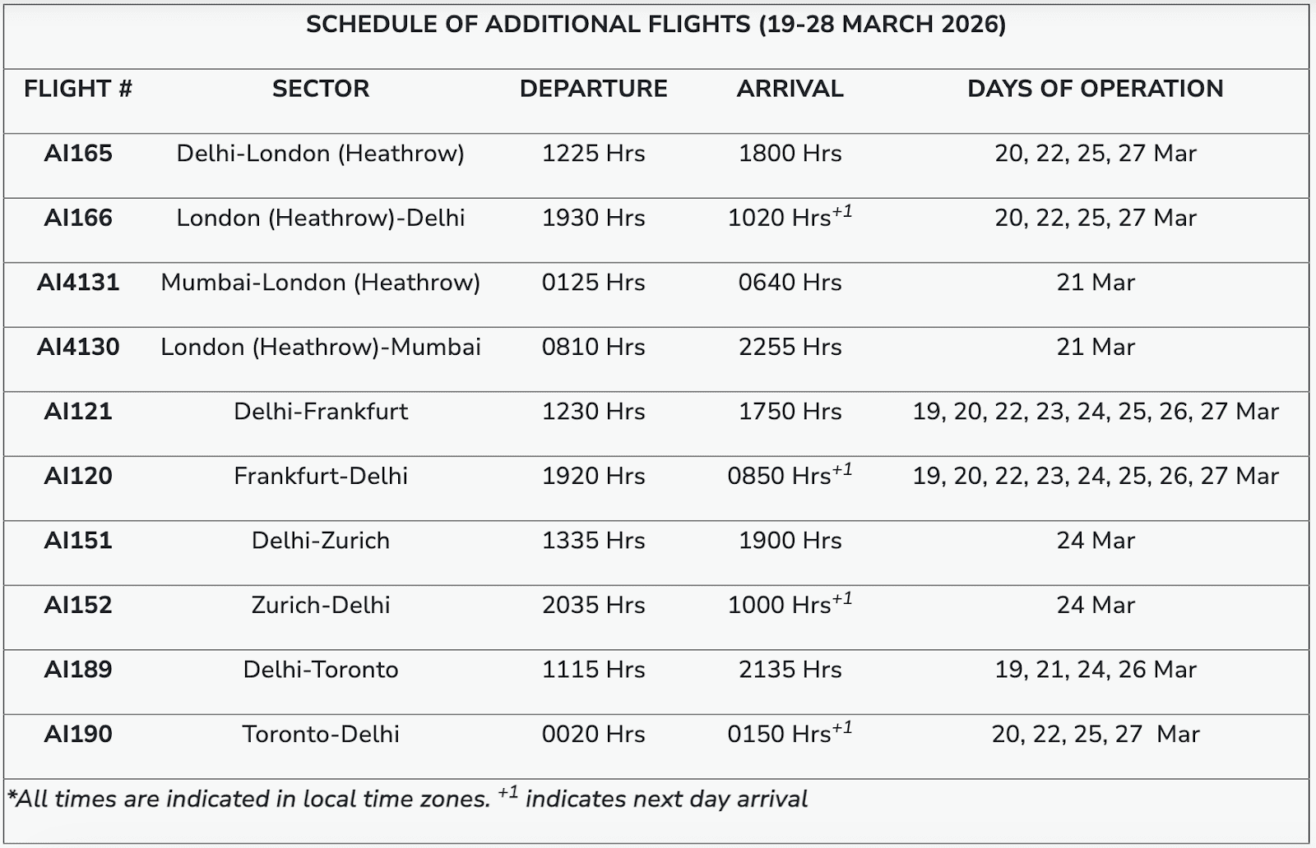This screenshot has width=1316, height=848.
Task: Select the AI190 flight number cell
Action: 78,734
